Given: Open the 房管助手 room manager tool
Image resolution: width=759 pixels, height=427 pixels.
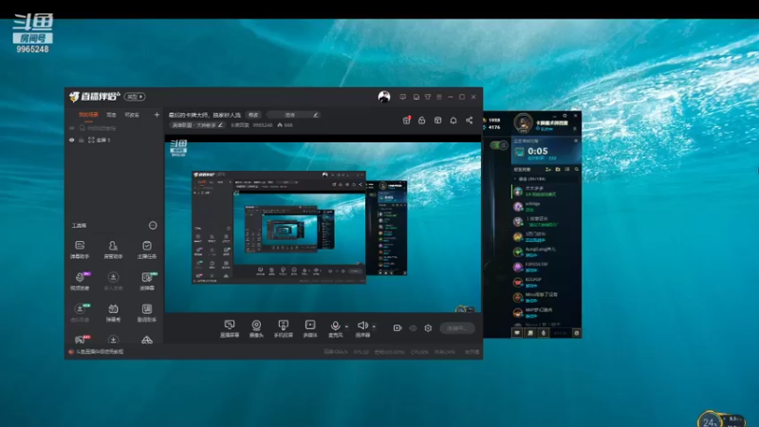Looking at the screenshot, I should click(113, 250).
